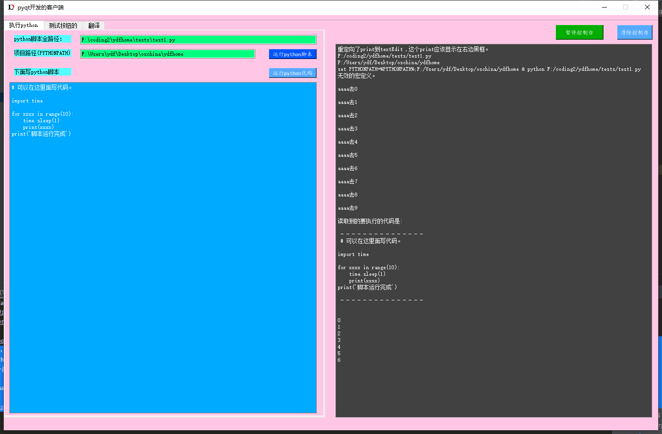Open the 测试按钮的 tab
Image resolution: width=662 pixels, height=434 pixels.
pyautogui.click(x=63, y=26)
